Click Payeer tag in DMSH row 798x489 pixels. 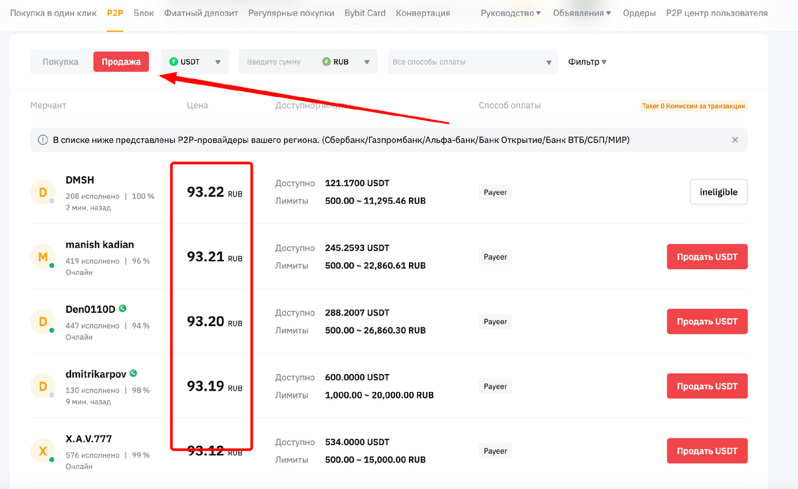495,192
